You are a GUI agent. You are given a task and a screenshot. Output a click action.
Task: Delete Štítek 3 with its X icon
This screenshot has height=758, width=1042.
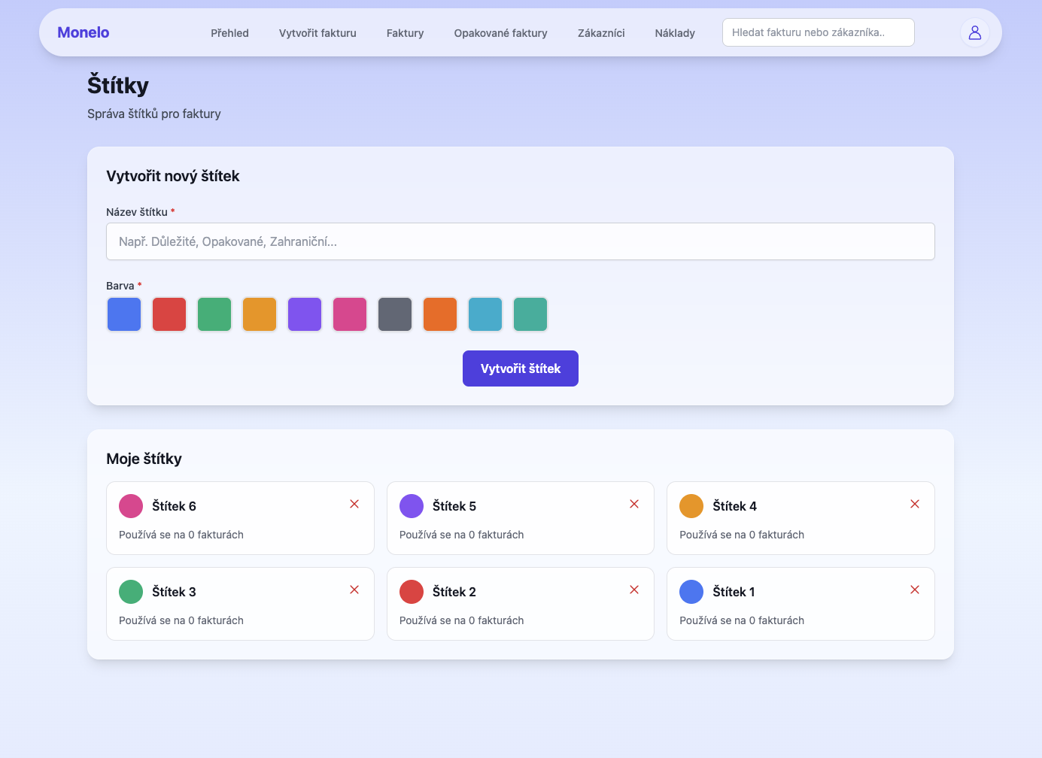[x=354, y=590]
